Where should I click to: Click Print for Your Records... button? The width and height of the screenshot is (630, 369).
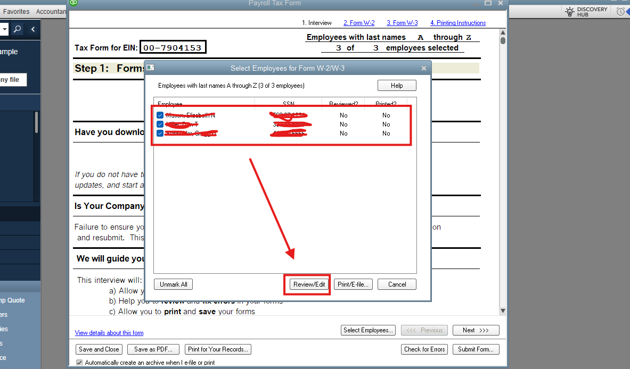tap(218, 349)
